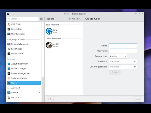Click the KDE Wallet icon in sidebar

point(9,24)
